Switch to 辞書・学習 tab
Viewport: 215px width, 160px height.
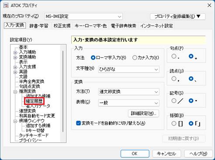(x=39, y=26)
